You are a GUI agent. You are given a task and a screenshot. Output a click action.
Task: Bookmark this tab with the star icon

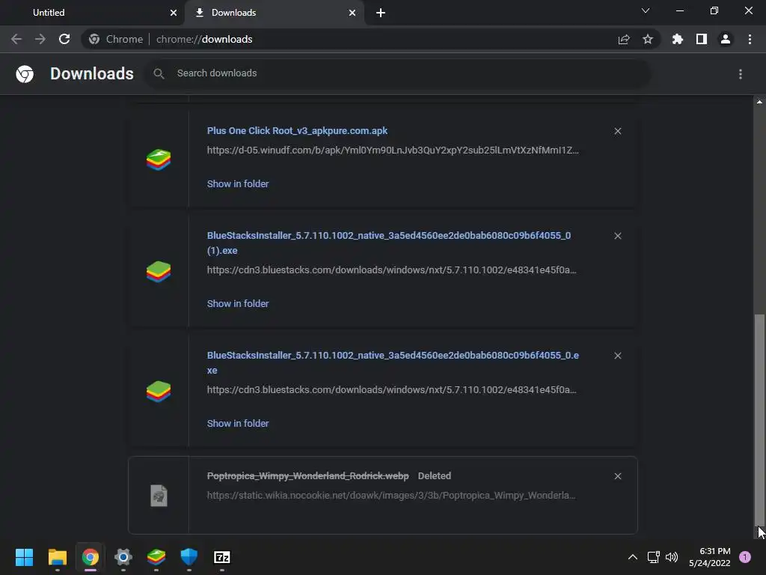(648, 39)
